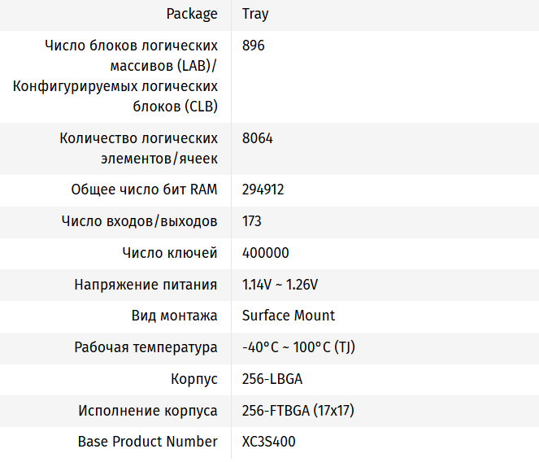The width and height of the screenshot is (539, 462).
Task: Select the voltage range 1.14V ~ 1.26V
Action: [x=280, y=285]
